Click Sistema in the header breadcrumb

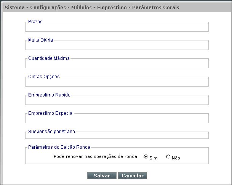(15, 7)
